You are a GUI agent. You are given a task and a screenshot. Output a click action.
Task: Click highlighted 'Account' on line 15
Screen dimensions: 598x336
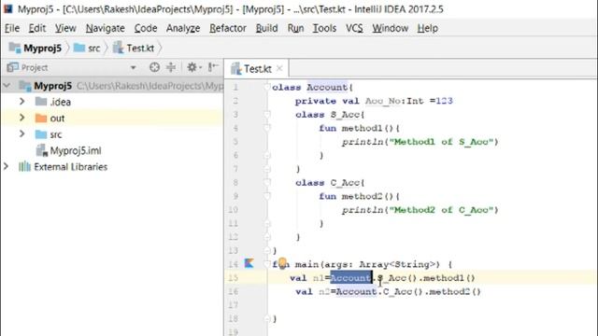[351, 278]
